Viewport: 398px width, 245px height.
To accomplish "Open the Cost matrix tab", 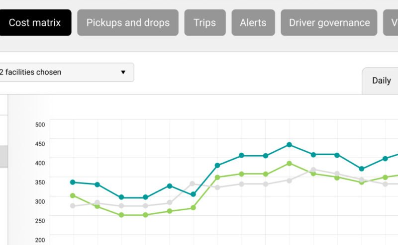I will (35, 23).
